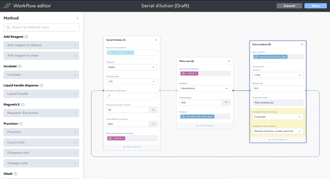Click drag handle on Provision block
Viewport: 330px width, 179px height.
pyautogui.click(x=75, y=132)
